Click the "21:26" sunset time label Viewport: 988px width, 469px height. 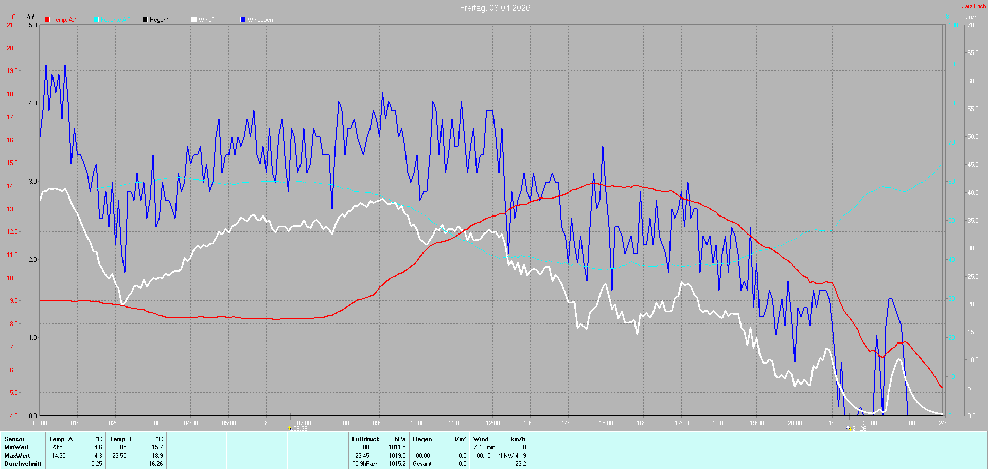click(859, 429)
